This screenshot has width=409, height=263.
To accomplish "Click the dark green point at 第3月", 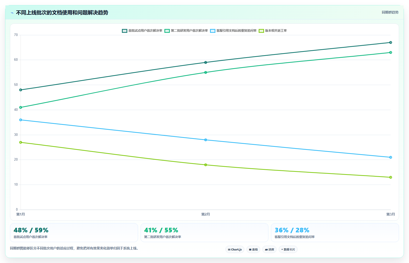I will coord(391,43).
